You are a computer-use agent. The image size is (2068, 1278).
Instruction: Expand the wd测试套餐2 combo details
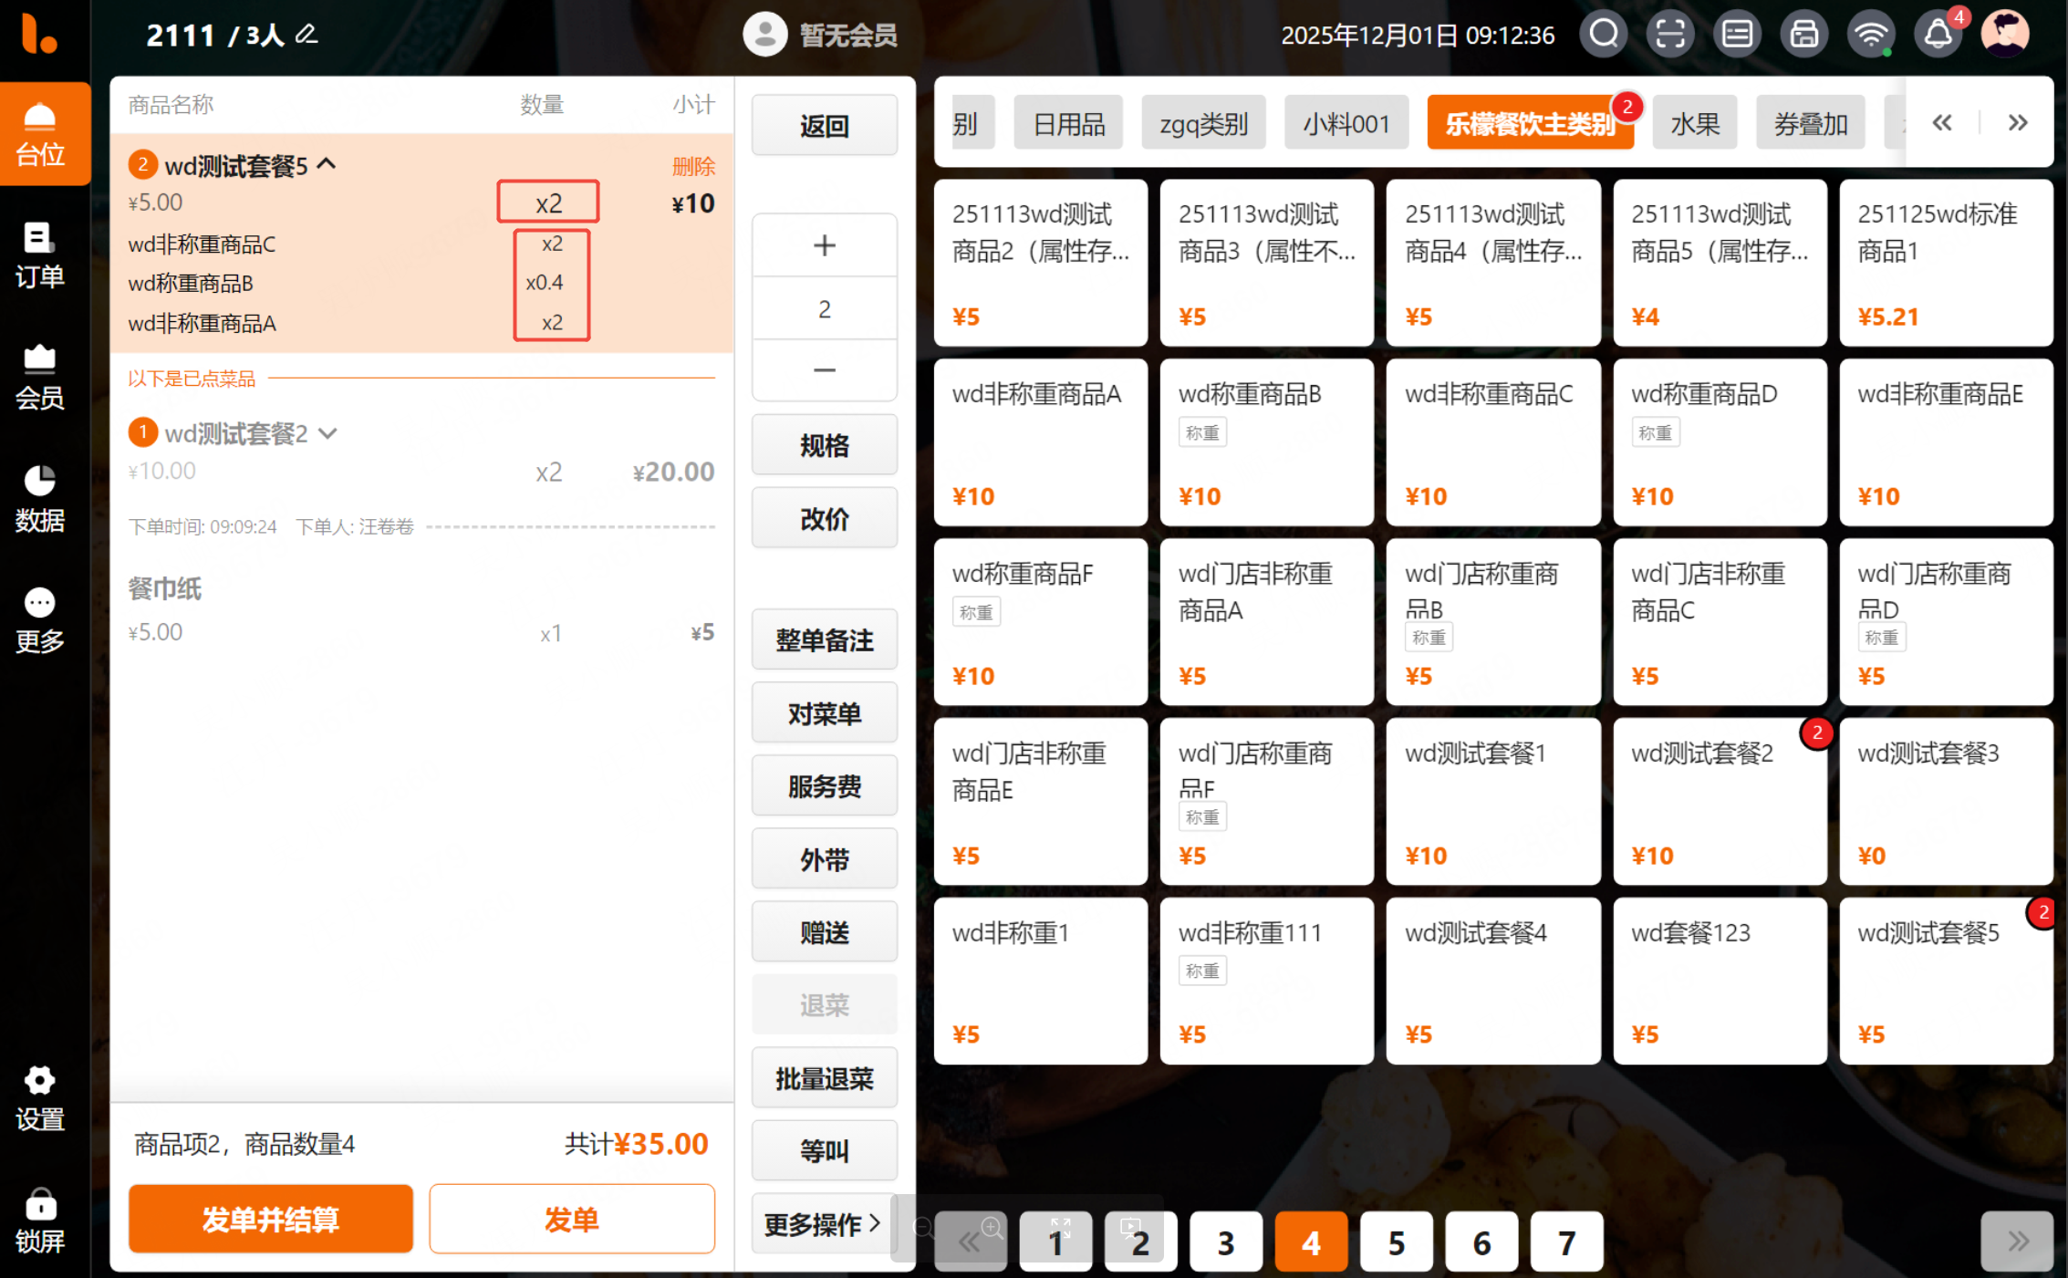click(328, 433)
